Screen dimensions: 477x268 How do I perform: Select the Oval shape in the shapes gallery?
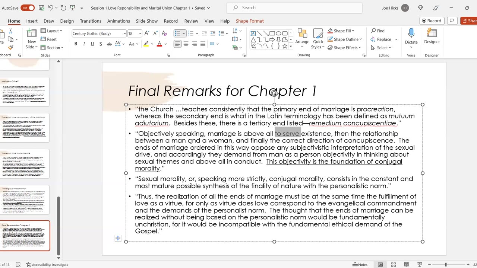coord(279,33)
